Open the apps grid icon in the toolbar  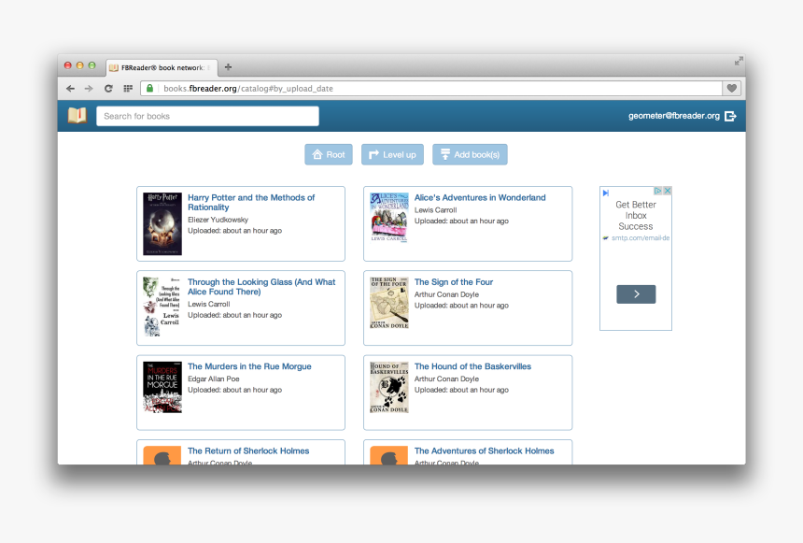(x=128, y=89)
